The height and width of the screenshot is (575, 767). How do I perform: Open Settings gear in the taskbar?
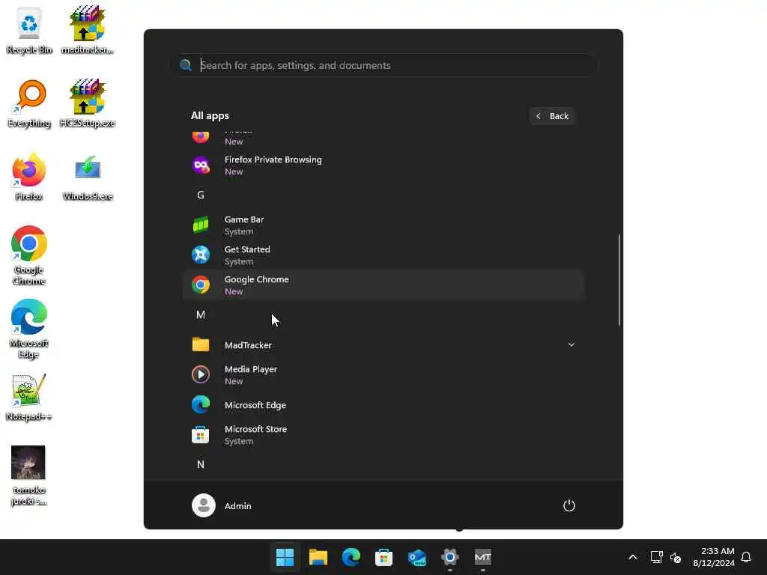tap(450, 557)
